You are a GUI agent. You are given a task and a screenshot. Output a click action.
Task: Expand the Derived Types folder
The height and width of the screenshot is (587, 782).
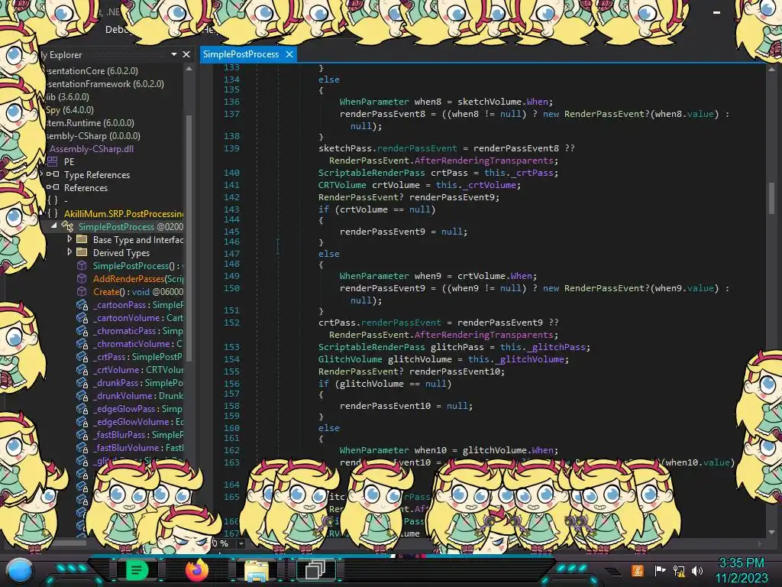[69, 252]
